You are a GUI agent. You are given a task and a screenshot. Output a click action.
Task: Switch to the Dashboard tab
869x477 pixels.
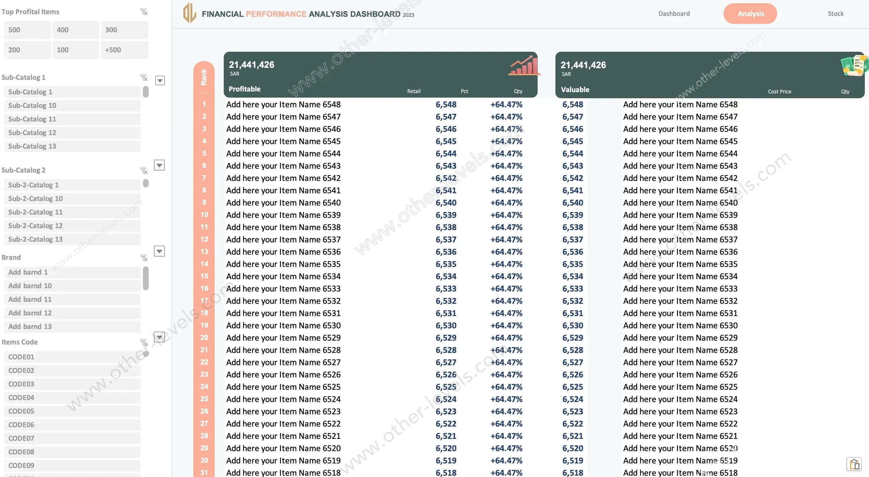tap(674, 14)
